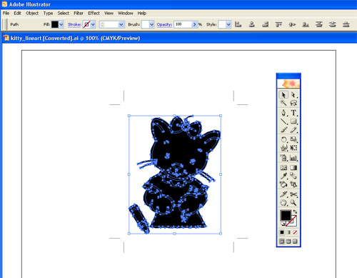357x278 pixels.
Task: Open the Effect menu
Action: 94,13
